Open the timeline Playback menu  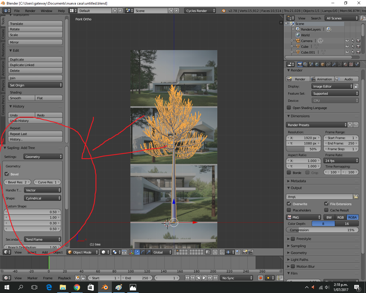[x=64, y=278]
